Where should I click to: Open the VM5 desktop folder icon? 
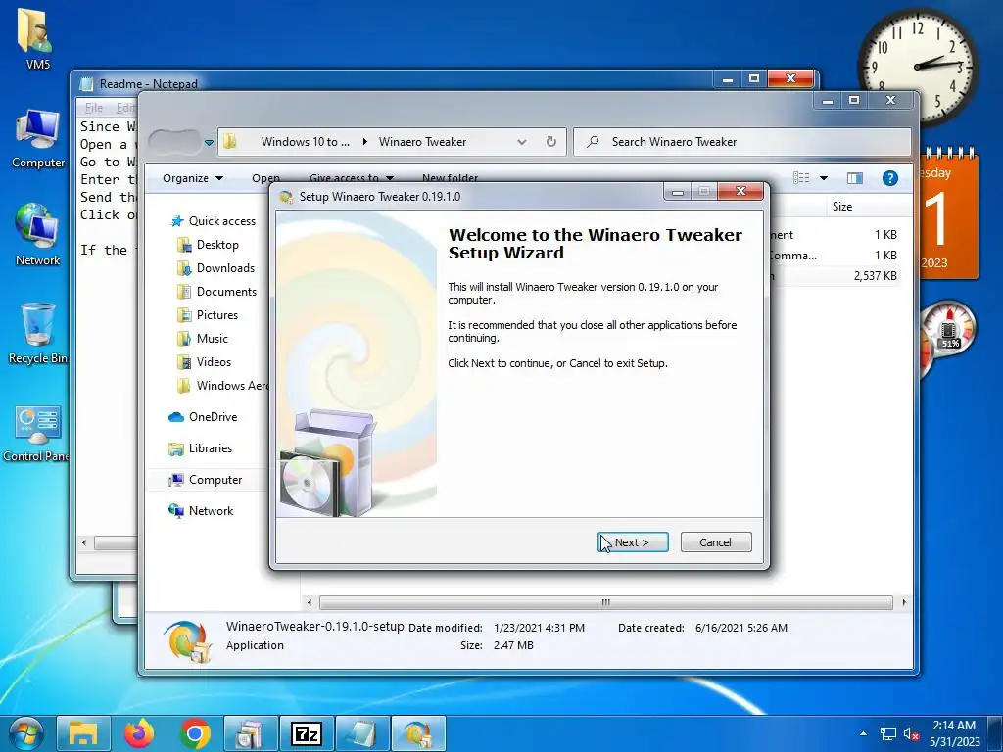tap(37, 38)
